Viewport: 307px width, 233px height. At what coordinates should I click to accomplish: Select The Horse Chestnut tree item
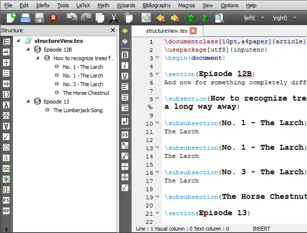[x=86, y=93]
